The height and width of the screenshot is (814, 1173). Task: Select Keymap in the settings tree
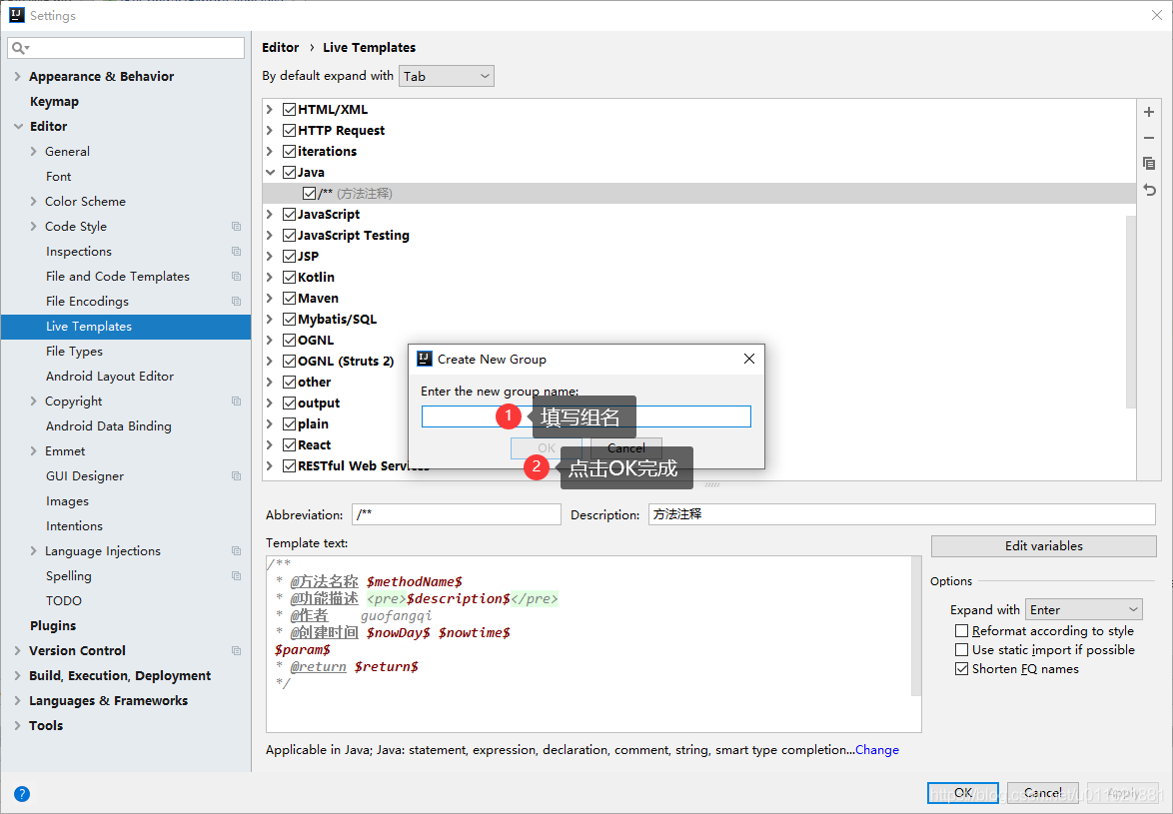(x=54, y=102)
